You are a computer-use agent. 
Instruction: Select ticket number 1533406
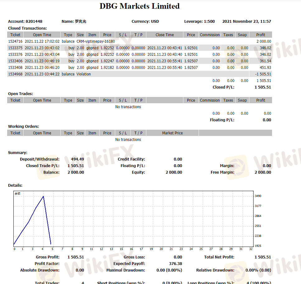(15, 61)
